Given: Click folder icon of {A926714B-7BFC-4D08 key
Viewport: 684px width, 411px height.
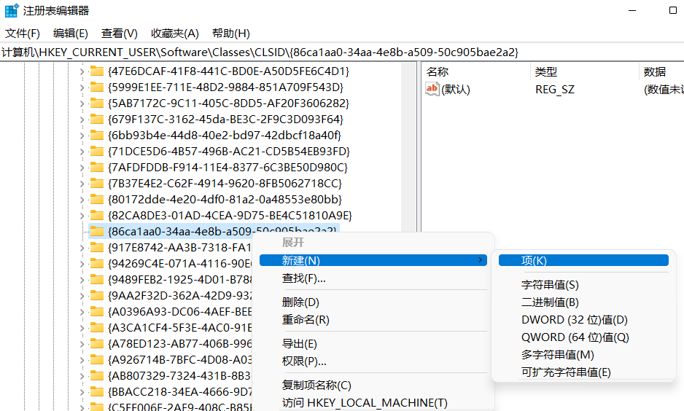Looking at the screenshot, I should point(96,359).
